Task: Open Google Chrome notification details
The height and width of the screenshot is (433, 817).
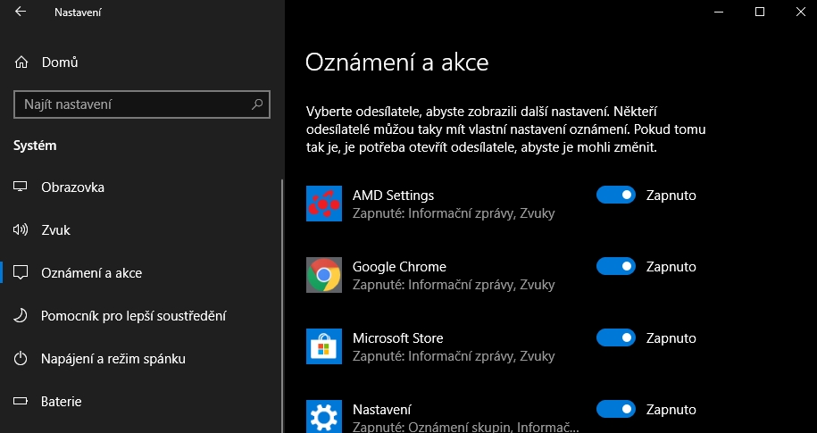Action: point(399,266)
